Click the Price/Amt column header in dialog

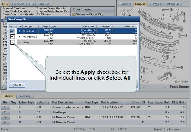(x=107, y=26)
